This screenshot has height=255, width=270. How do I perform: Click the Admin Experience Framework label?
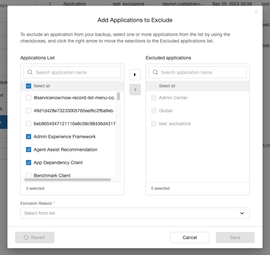pyautogui.click(x=65, y=137)
